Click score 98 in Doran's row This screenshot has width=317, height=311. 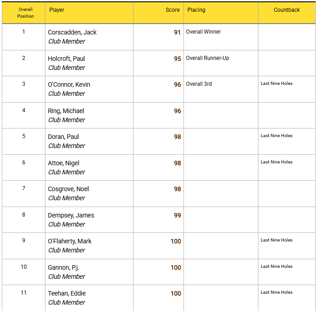pos(177,137)
